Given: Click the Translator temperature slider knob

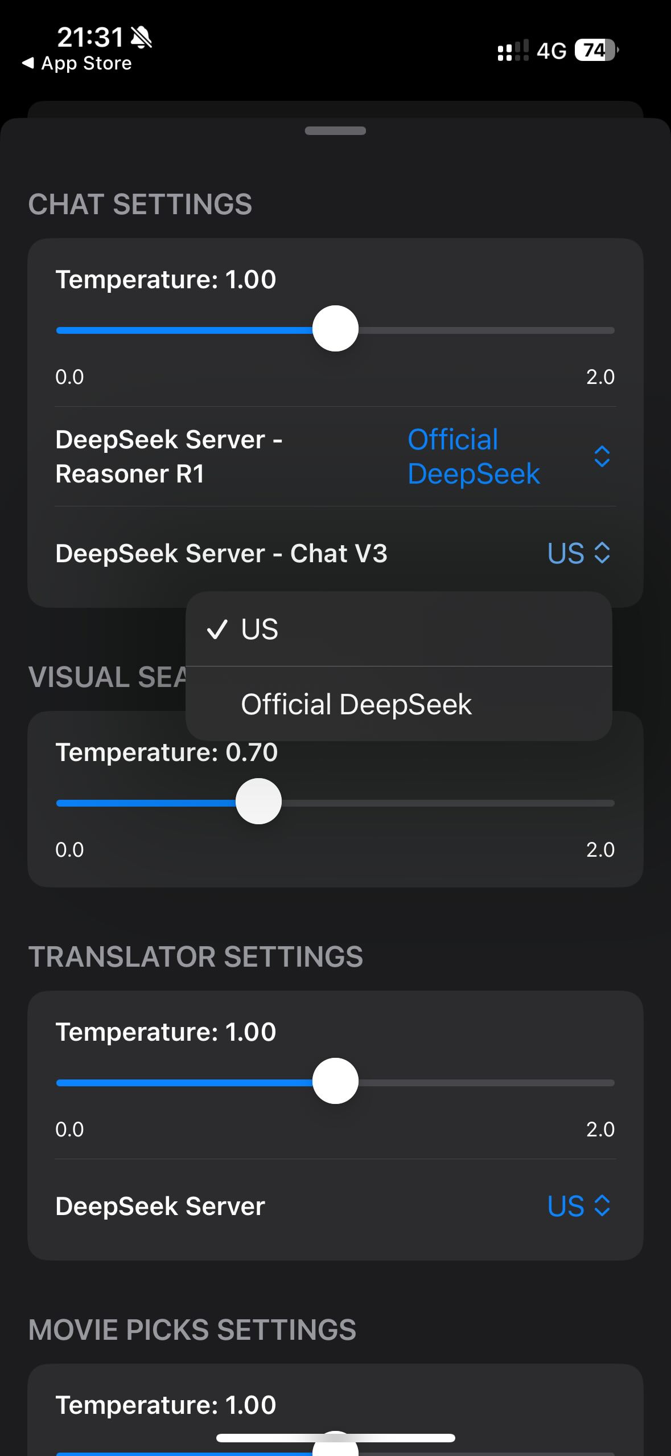Looking at the screenshot, I should (335, 1081).
